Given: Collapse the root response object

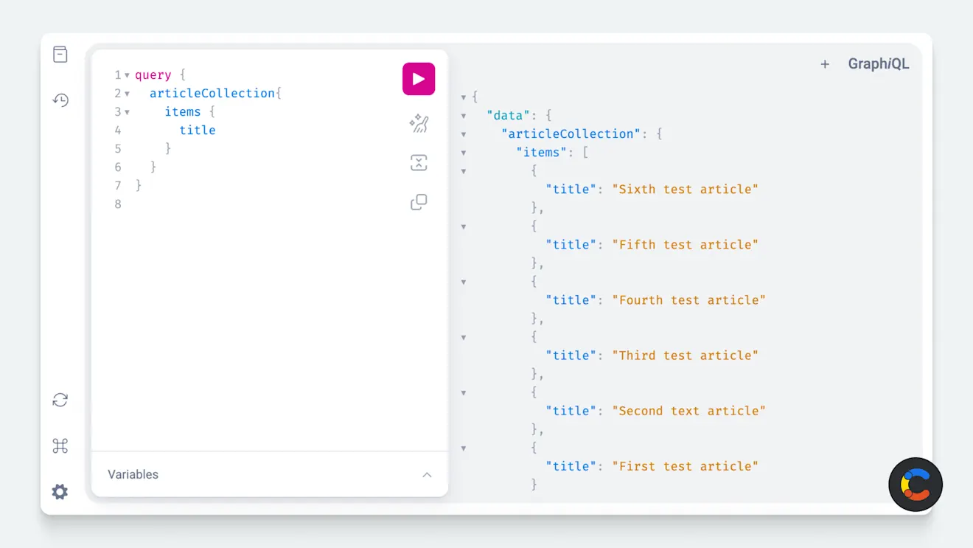Looking at the screenshot, I should pyautogui.click(x=464, y=97).
